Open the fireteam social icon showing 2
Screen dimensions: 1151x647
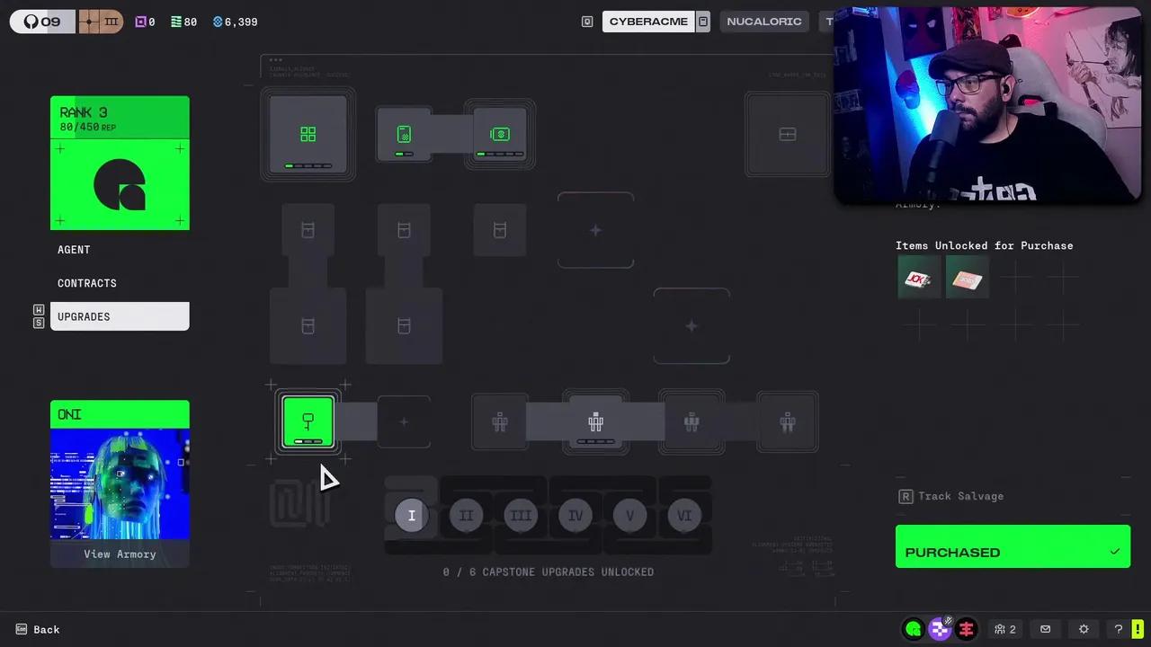(1005, 629)
